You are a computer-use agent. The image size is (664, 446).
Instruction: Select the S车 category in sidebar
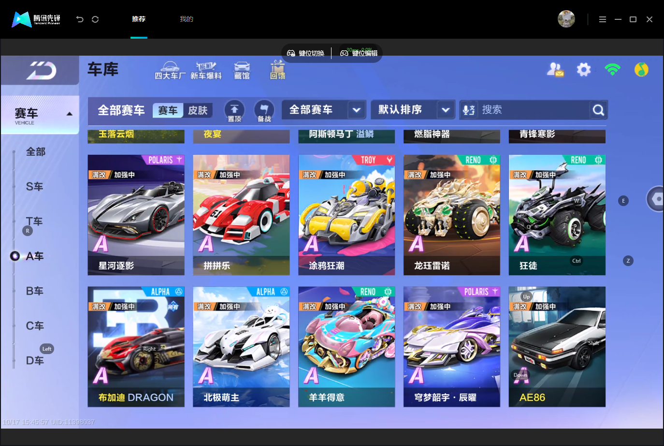tap(35, 187)
